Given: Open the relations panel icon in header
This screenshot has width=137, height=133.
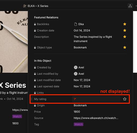Looking at the screenshot, I should pos(130,6).
